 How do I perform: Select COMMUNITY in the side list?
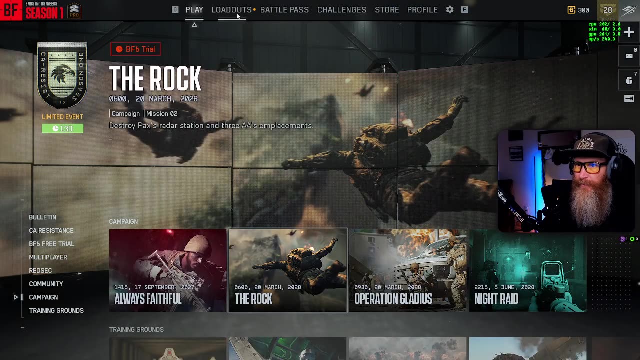point(46,284)
